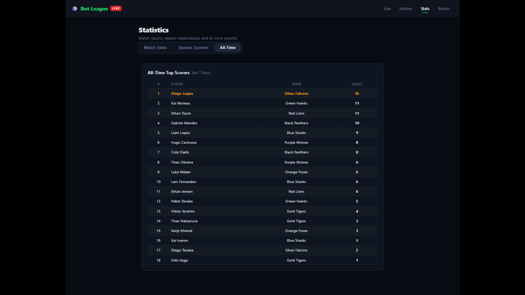
Task: Select player Felix Vega
Action: click(179, 260)
